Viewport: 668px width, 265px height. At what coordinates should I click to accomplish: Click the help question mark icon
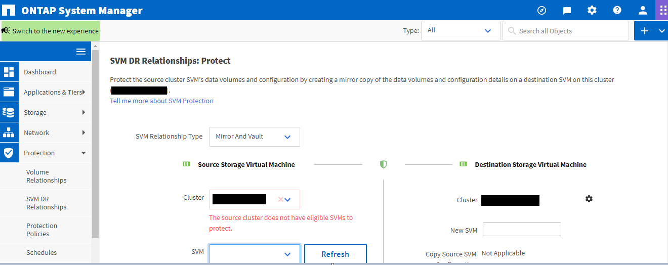point(617,10)
